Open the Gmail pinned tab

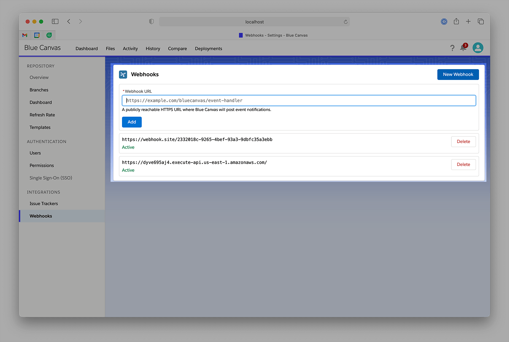25,35
